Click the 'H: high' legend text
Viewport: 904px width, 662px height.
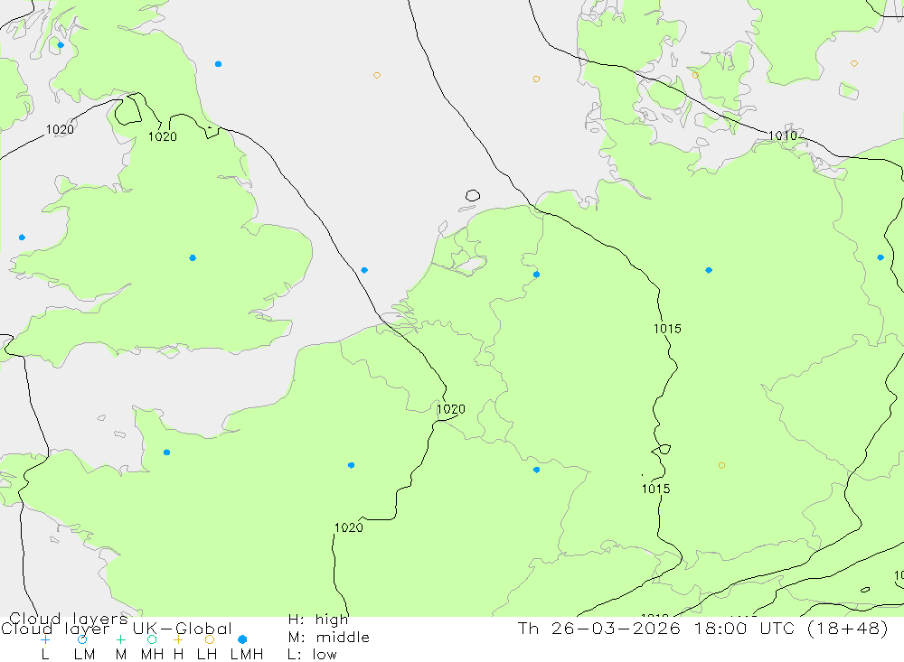tap(318, 620)
